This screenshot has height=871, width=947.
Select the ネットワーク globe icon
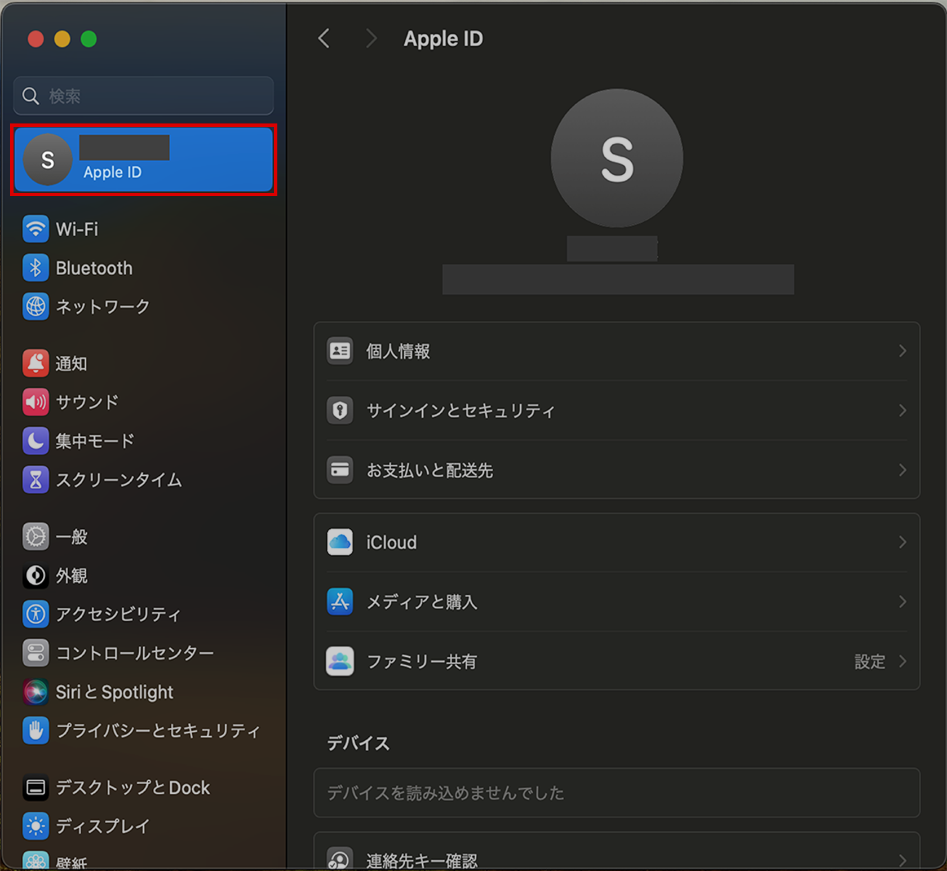click(x=36, y=307)
